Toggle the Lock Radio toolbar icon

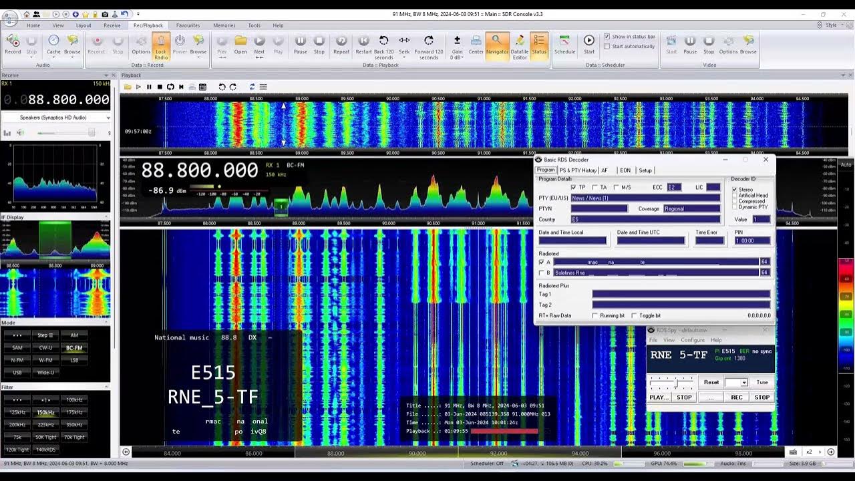coord(160,43)
